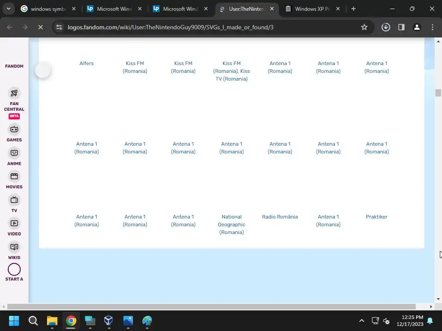Open a new browser tab
Screen dimensions: 442x331
353,9
